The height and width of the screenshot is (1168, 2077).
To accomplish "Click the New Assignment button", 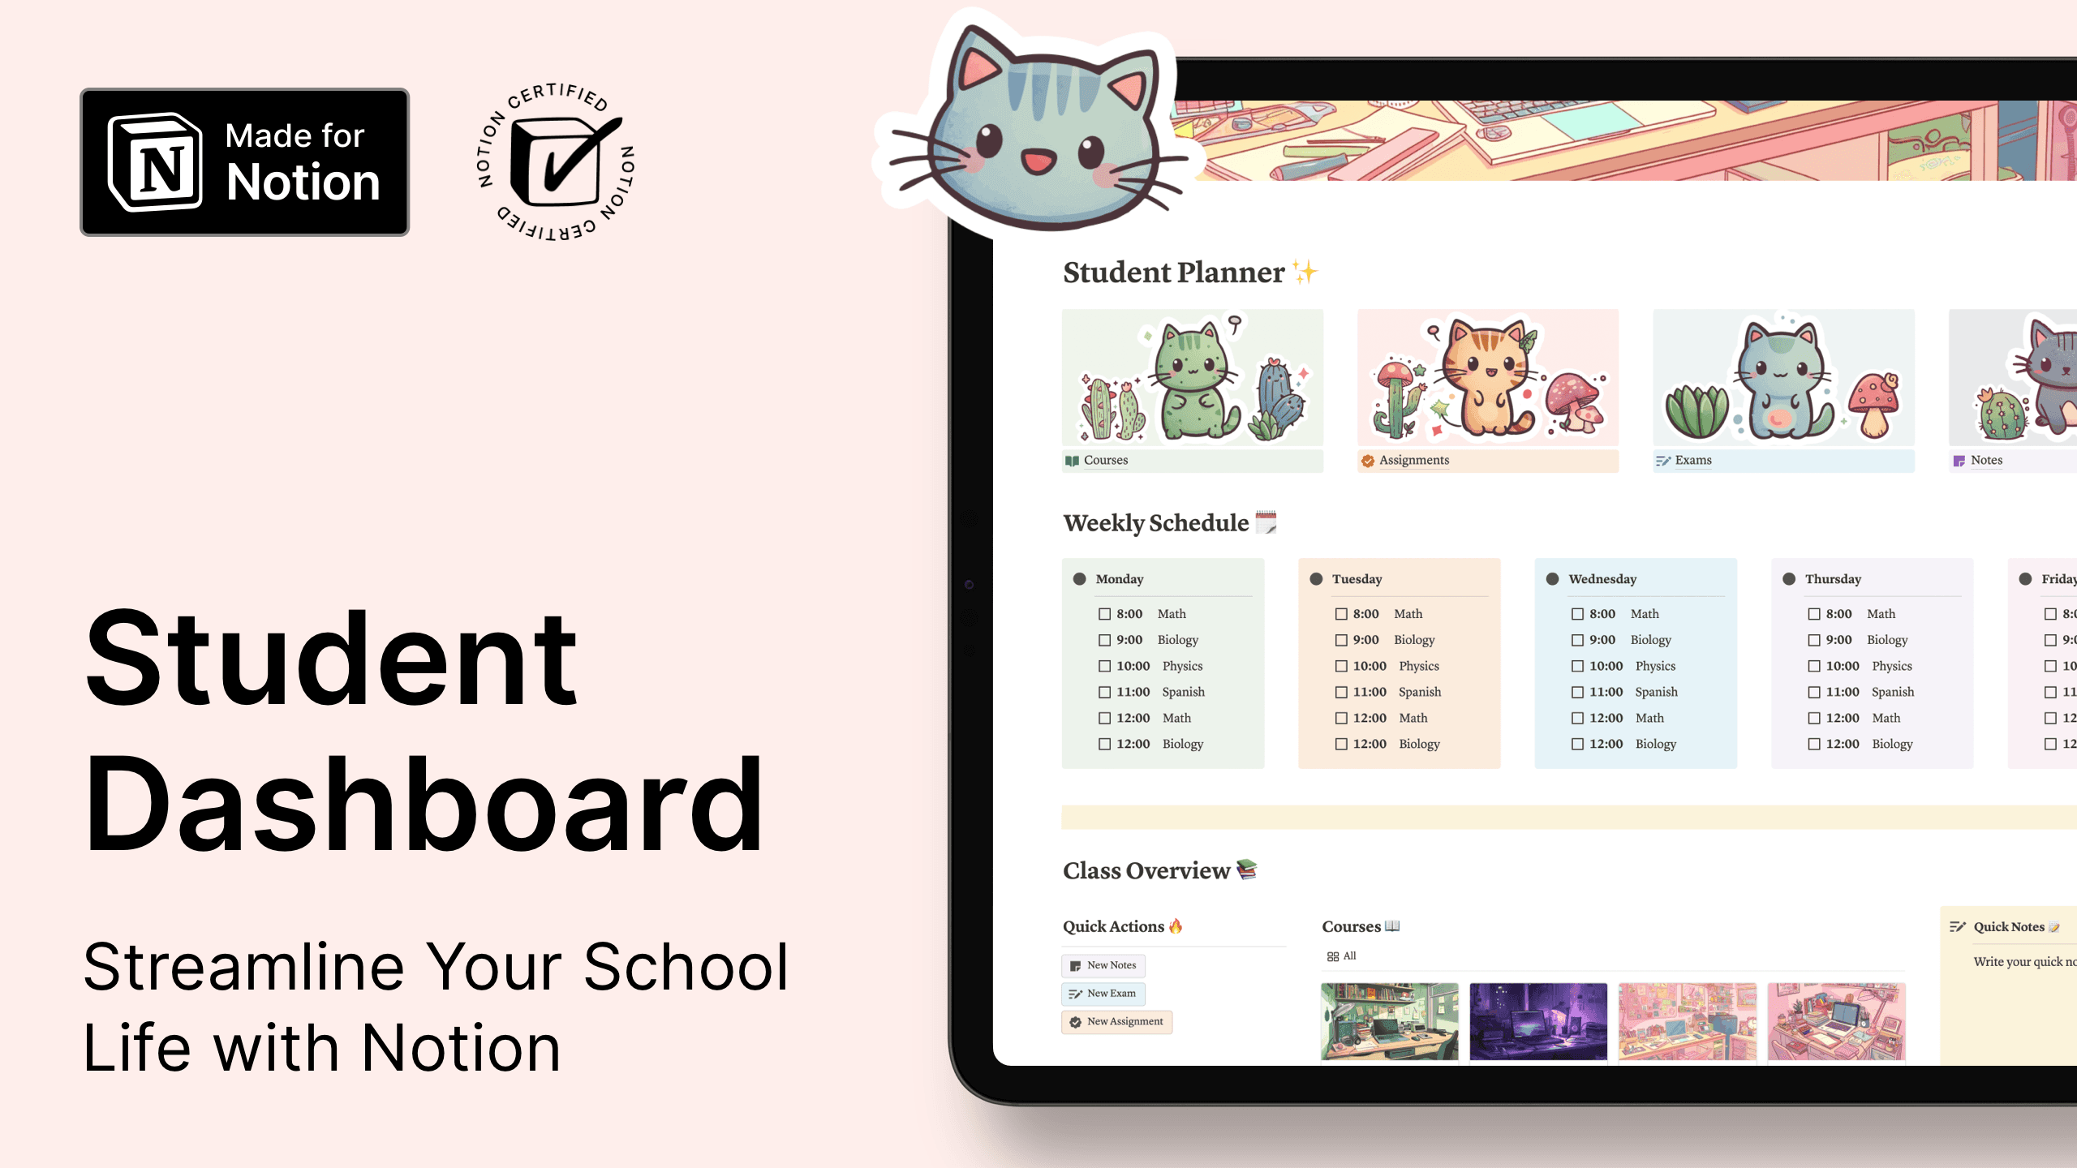I will 1118,1020.
